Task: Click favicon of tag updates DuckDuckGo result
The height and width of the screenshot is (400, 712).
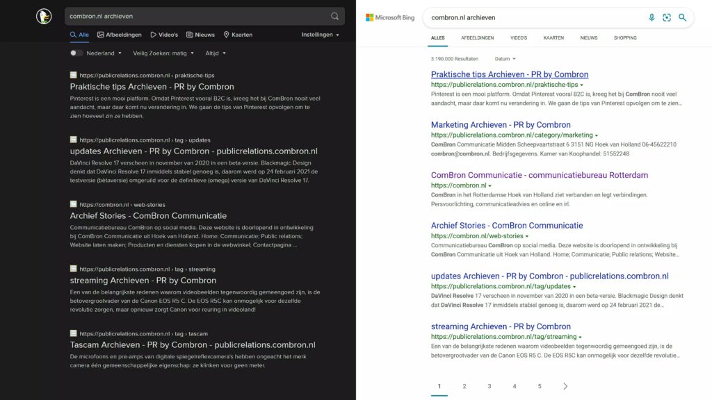Action: (x=73, y=140)
